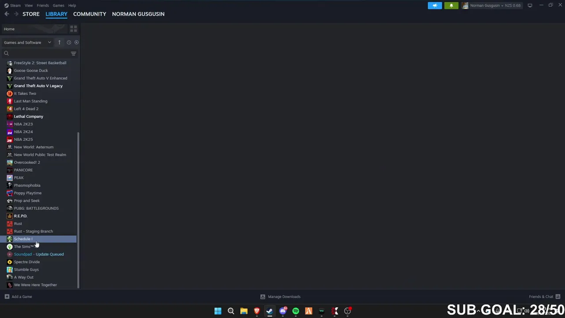The height and width of the screenshot is (318, 565).
Task: Click the Spectre Divide game icon
Action: [x=10, y=262]
